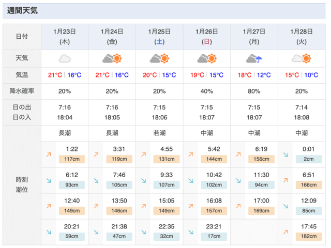Click the 若潮 tide type label
This screenshot has width=331, height=248.
159,133
